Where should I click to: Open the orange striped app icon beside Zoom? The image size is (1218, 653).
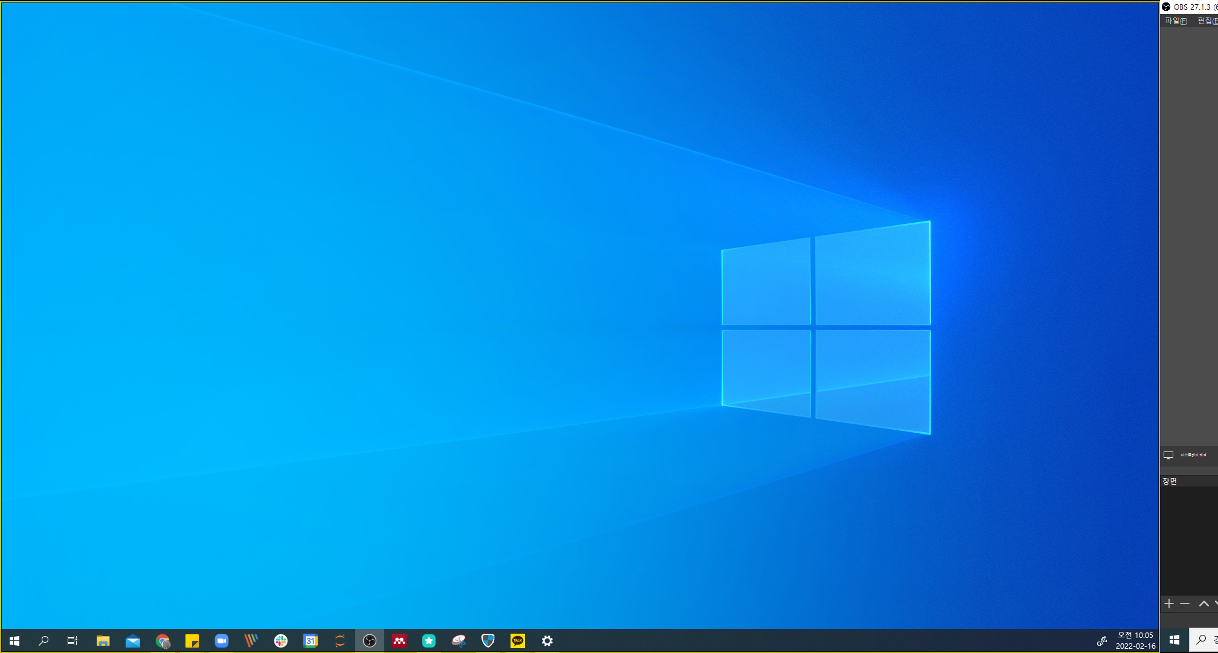(x=251, y=641)
